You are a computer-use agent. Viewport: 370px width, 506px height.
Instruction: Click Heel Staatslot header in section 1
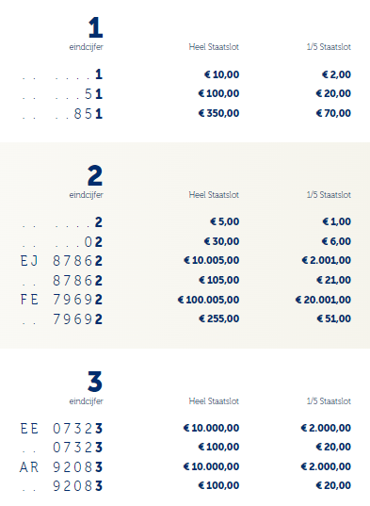214,47
